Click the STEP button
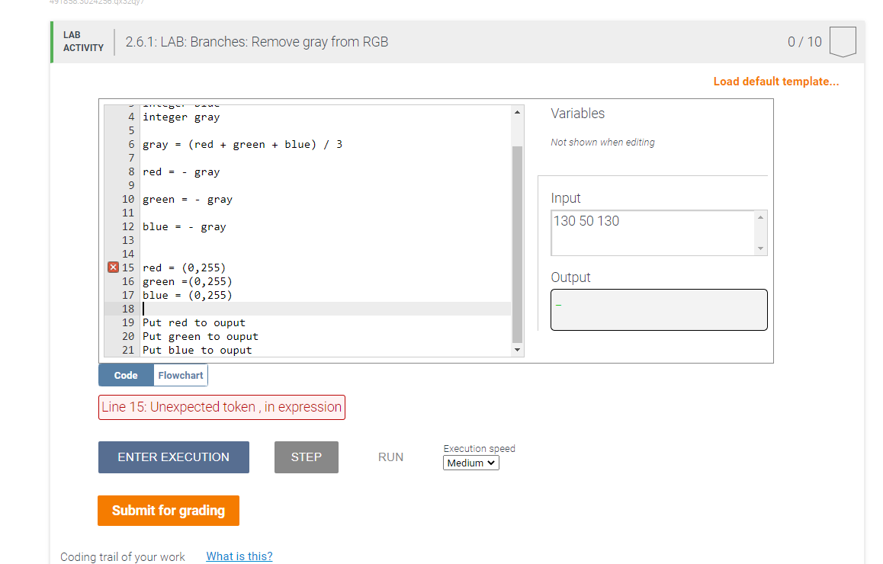 [x=306, y=457]
